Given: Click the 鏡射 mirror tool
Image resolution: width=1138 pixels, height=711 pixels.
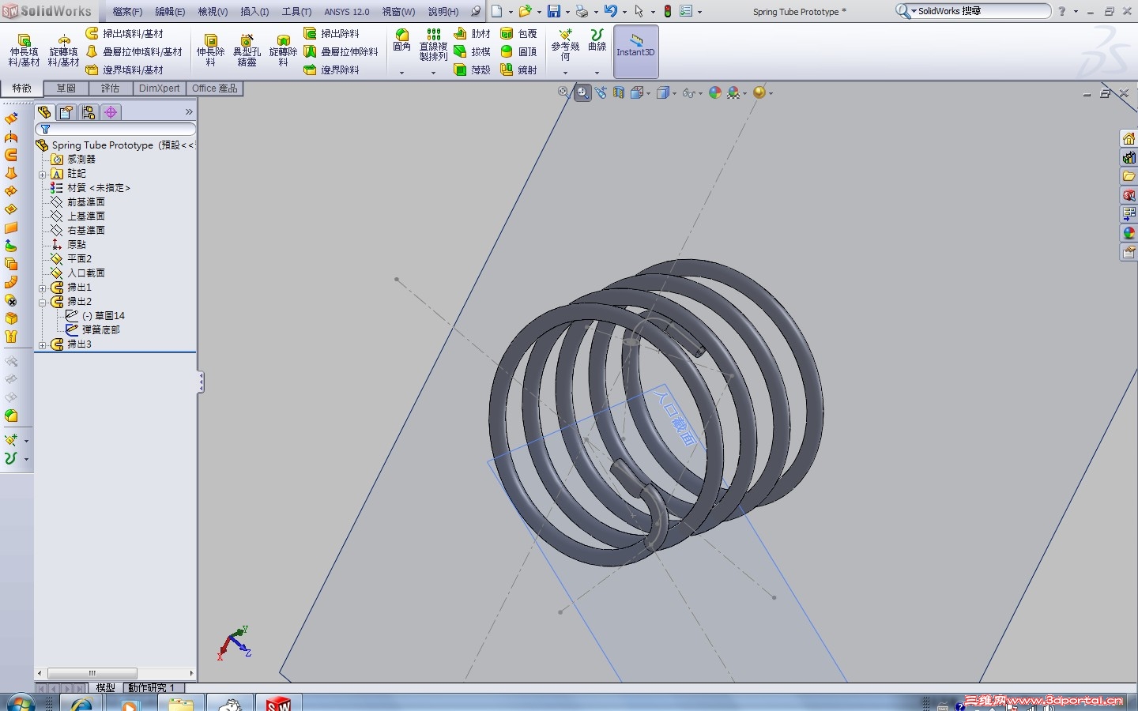Looking at the screenshot, I should pos(519,70).
